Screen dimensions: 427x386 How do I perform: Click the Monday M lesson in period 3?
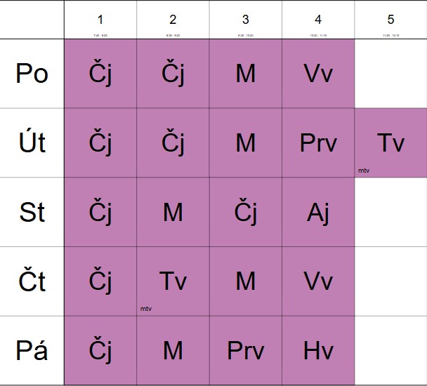pyautogui.click(x=246, y=74)
